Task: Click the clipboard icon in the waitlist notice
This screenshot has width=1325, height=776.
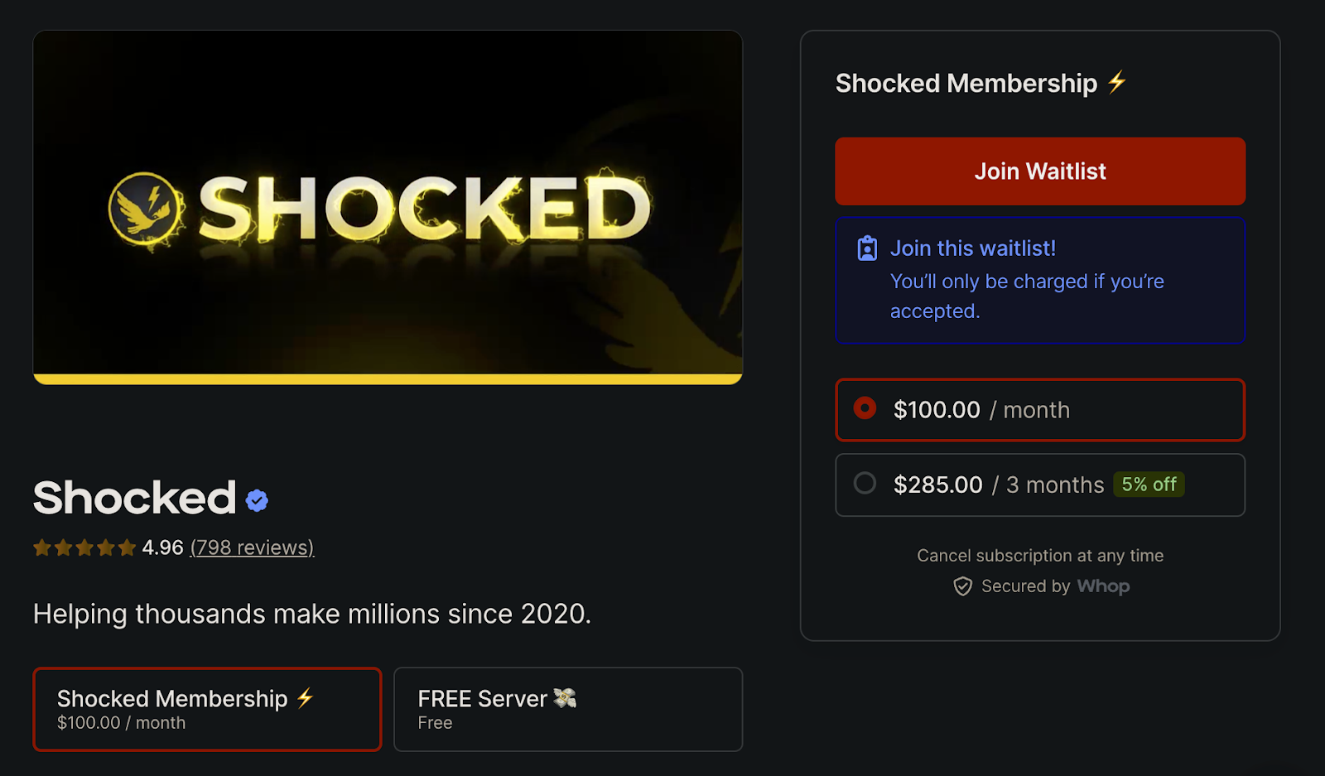Action: click(x=865, y=247)
